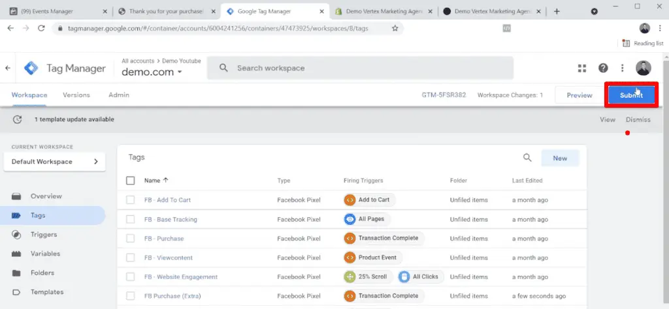Switch to the Versions tab
Image resolution: width=669 pixels, height=309 pixels.
pyautogui.click(x=76, y=95)
